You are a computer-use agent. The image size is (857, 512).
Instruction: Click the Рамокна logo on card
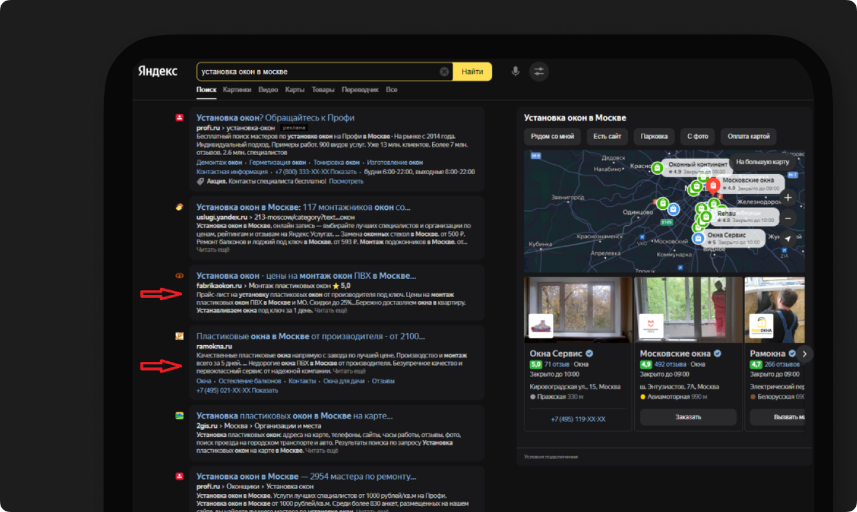tap(761, 326)
